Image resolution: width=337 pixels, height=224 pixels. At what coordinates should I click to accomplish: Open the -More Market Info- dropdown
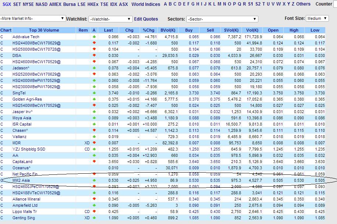pyautogui.click(x=33, y=18)
